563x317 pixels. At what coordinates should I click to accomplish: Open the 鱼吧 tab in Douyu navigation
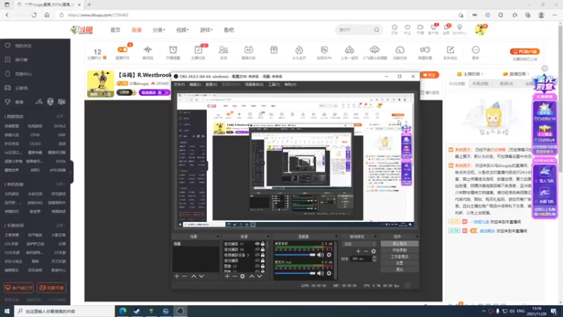pos(229,30)
